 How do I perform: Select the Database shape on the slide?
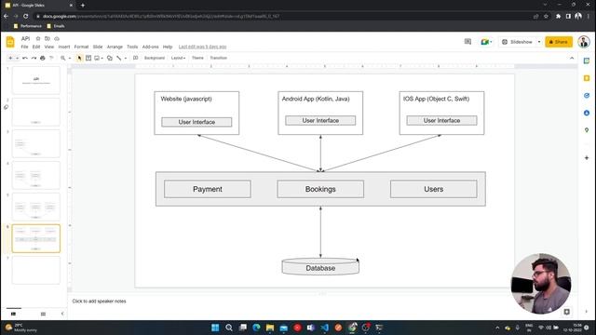tap(320, 267)
